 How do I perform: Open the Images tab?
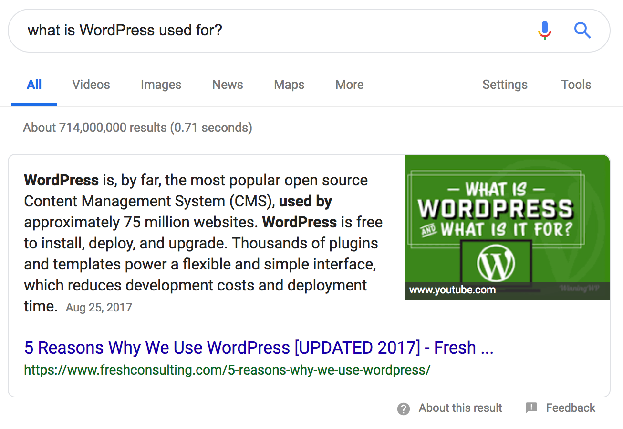tap(161, 85)
